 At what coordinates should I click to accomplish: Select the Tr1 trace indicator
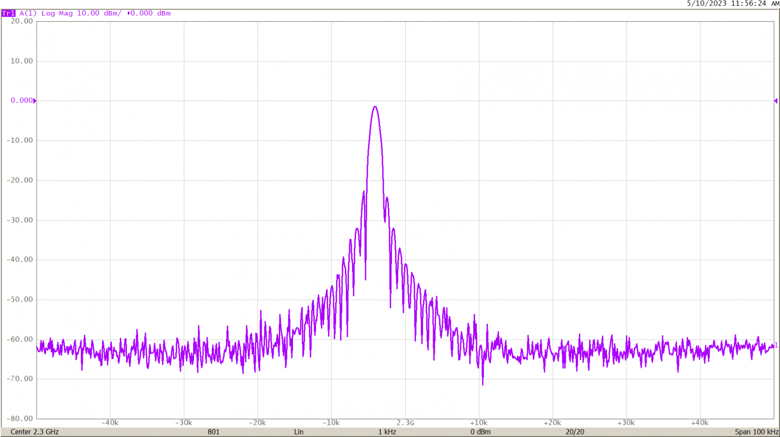coord(9,13)
